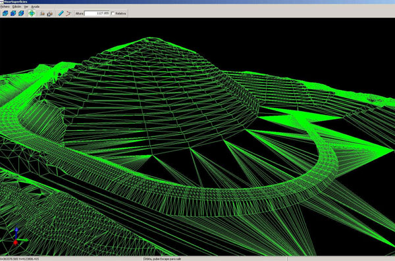Toggle the Relativa checkbox
395x261 pixels.
coord(113,13)
